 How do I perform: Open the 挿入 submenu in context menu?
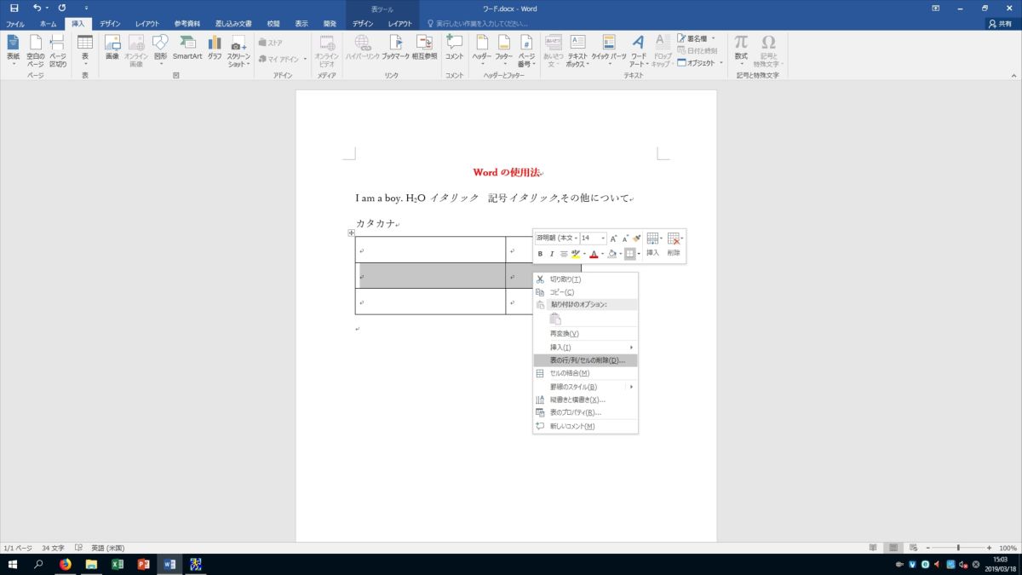click(585, 348)
